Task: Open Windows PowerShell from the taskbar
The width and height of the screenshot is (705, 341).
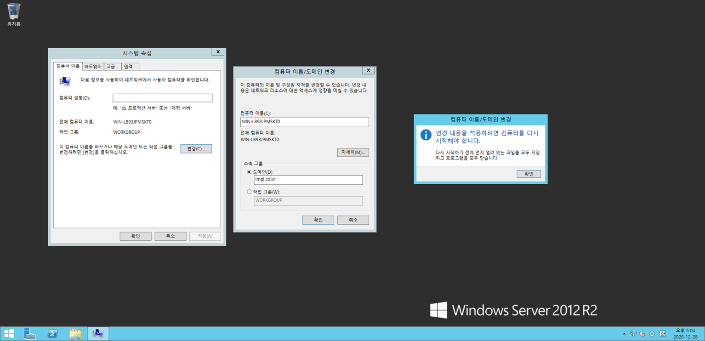Action: (52, 334)
